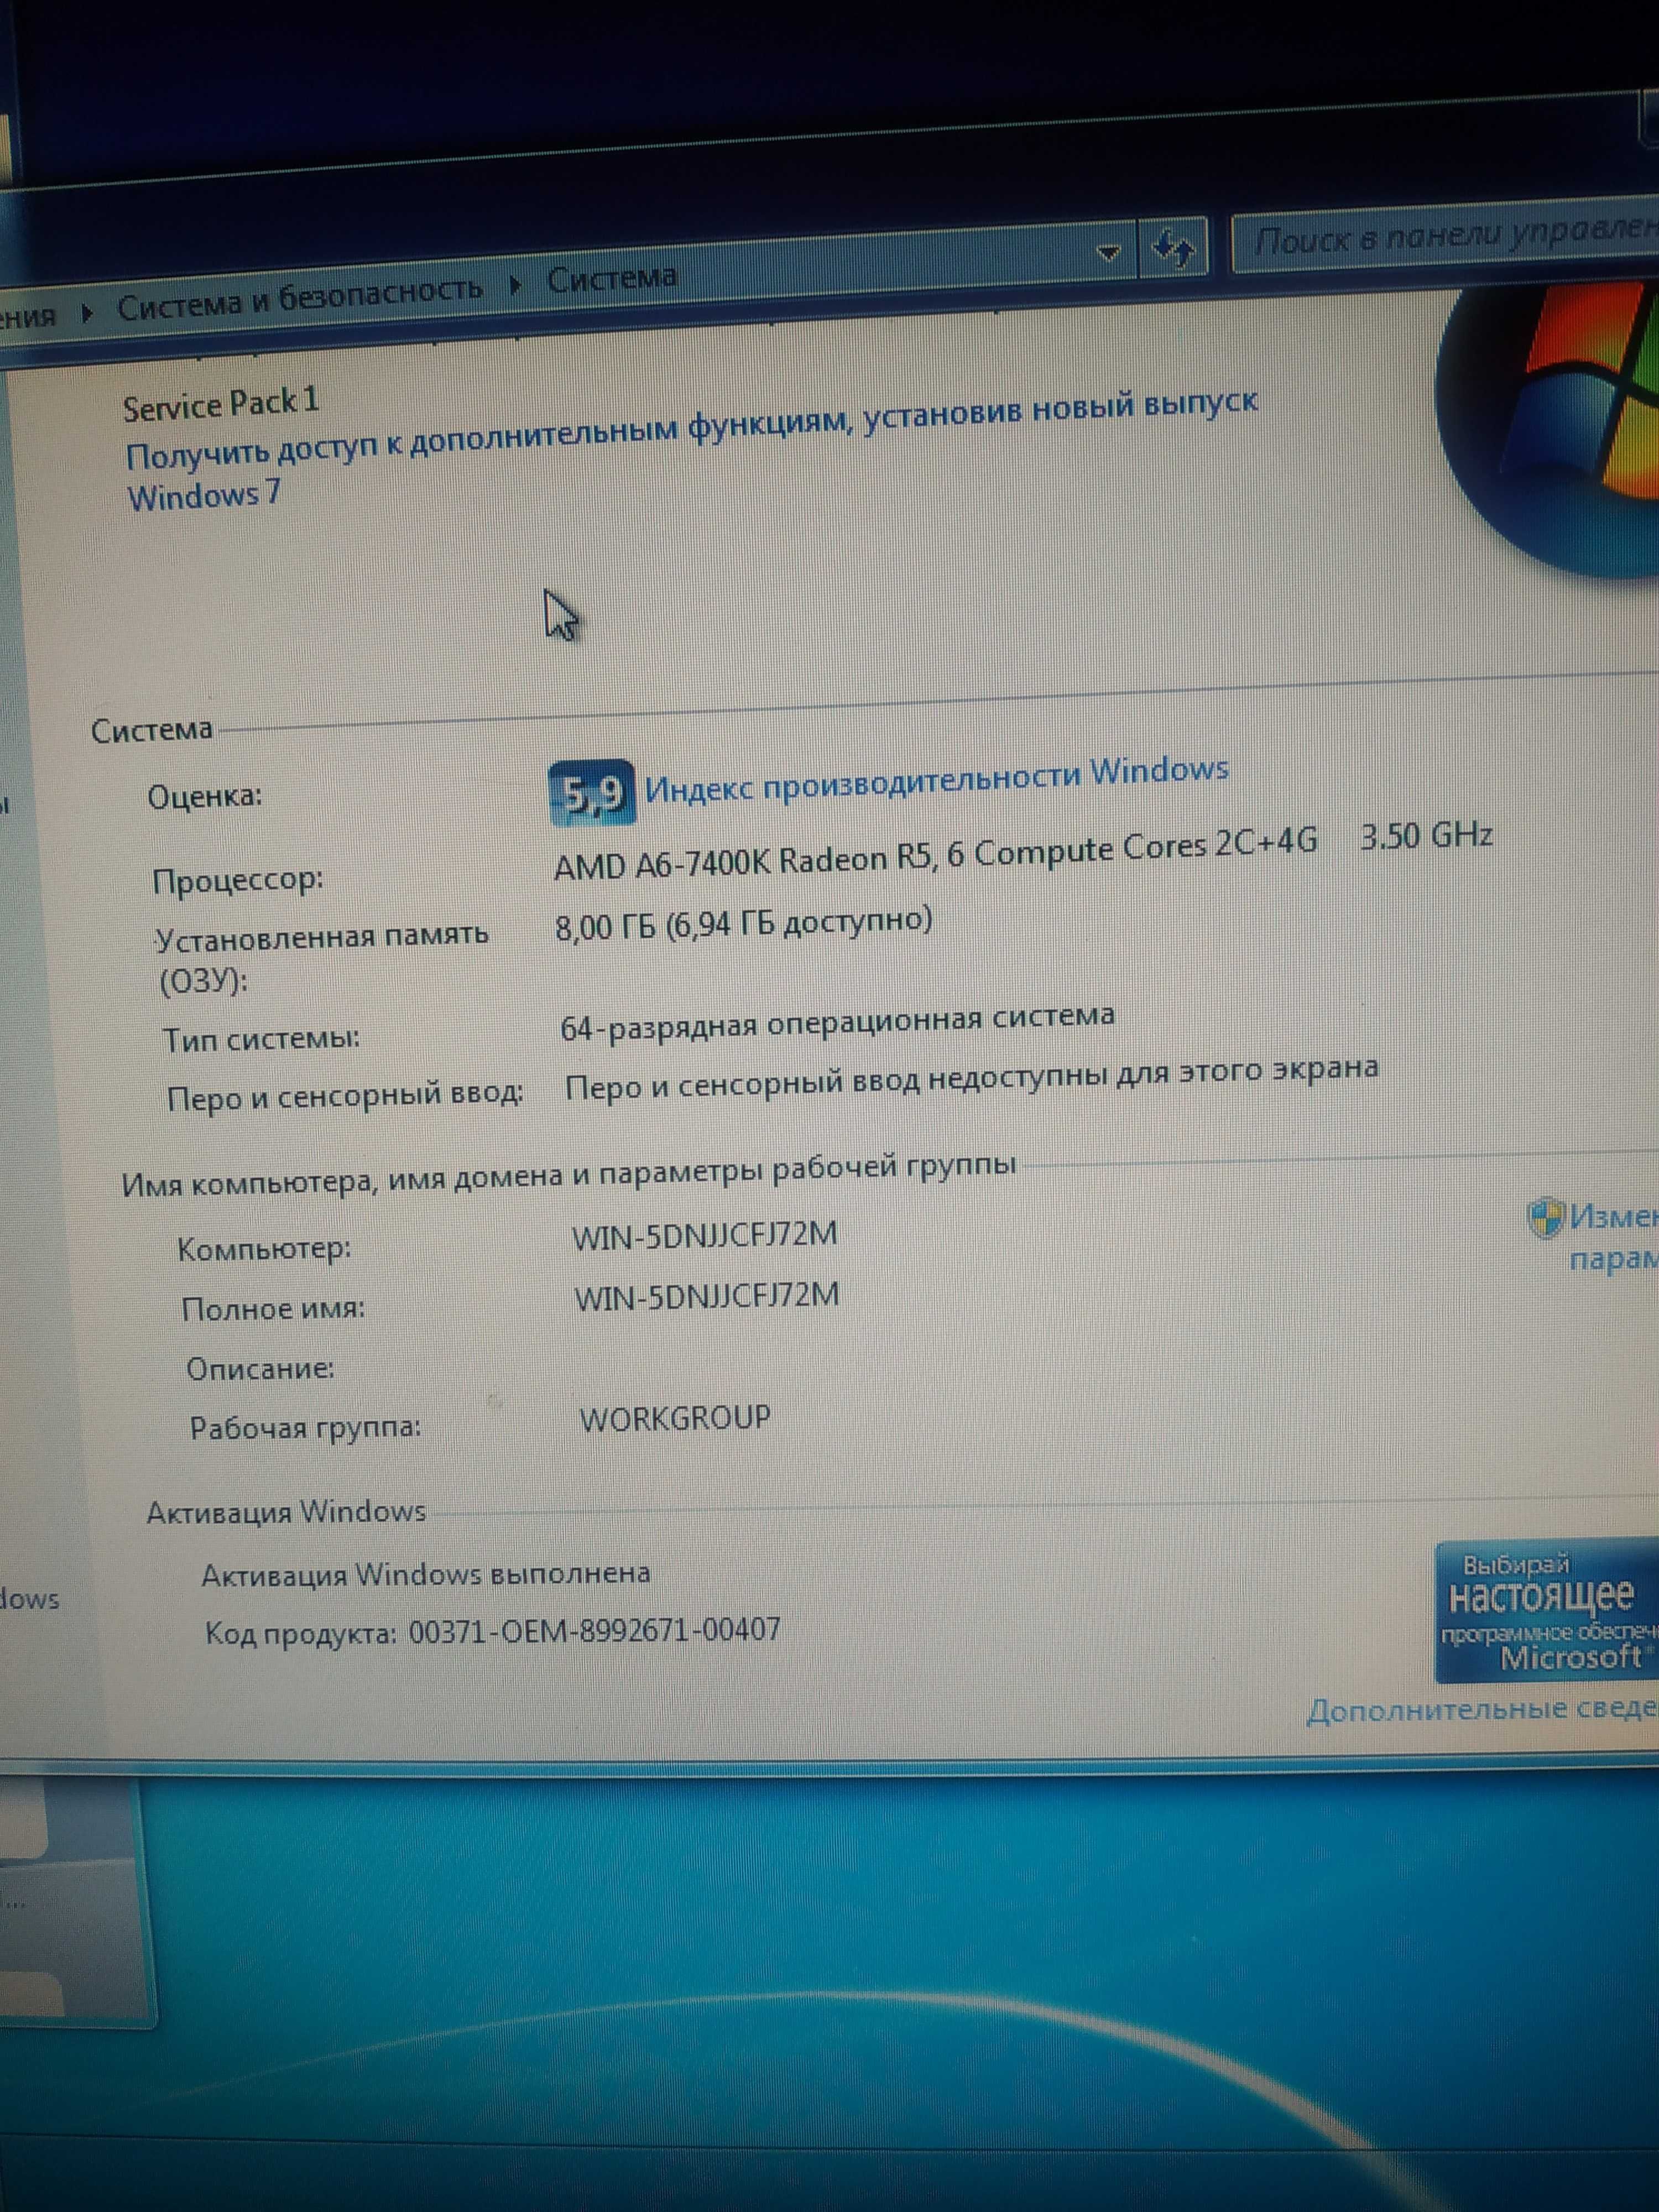Viewport: 1659px width, 2212px height.
Task: Select full name value beside 'Полное имя:'
Action: (x=707, y=1297)
